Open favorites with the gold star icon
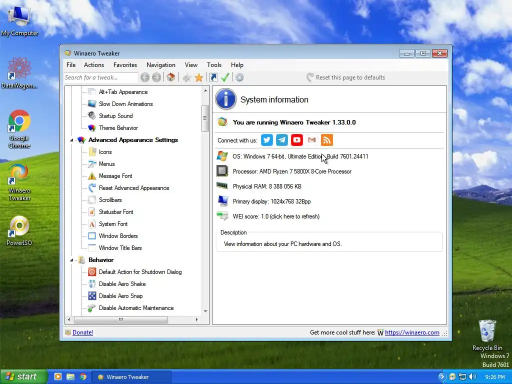512x384 pixels. [x=199, y=77]
